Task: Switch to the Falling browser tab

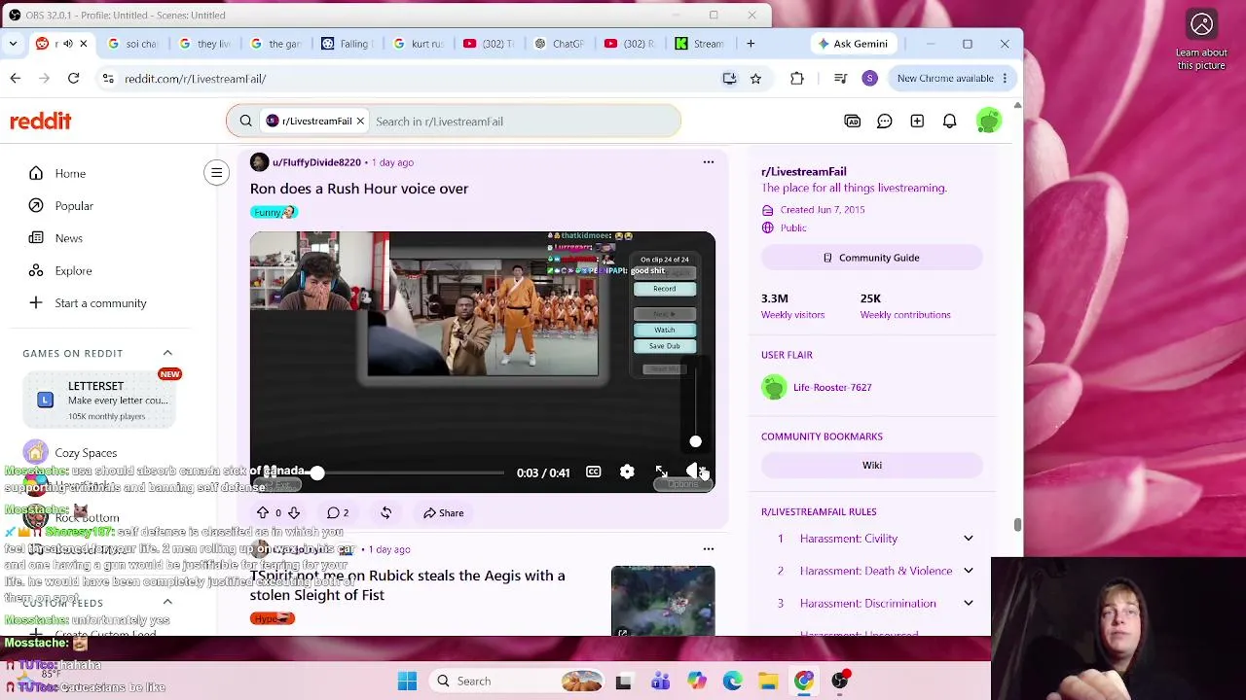Action: pos(348,44)
